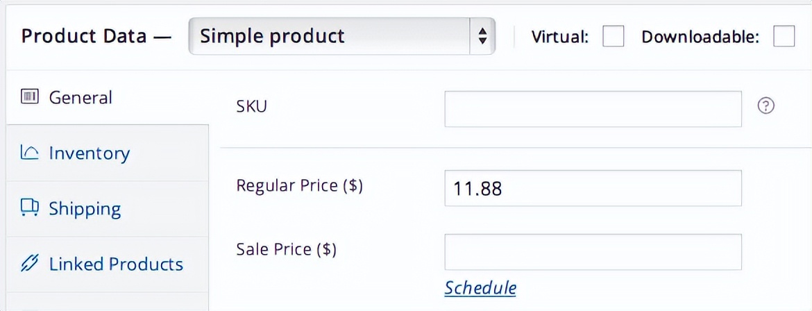This screenshot has width=812, height=311.
Task: Click the Regular Price field showing 11.88
Action: coord(593,188)
